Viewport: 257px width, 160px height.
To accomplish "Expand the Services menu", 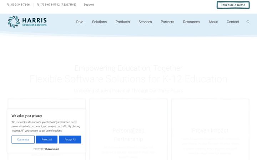I will [145, 22].
